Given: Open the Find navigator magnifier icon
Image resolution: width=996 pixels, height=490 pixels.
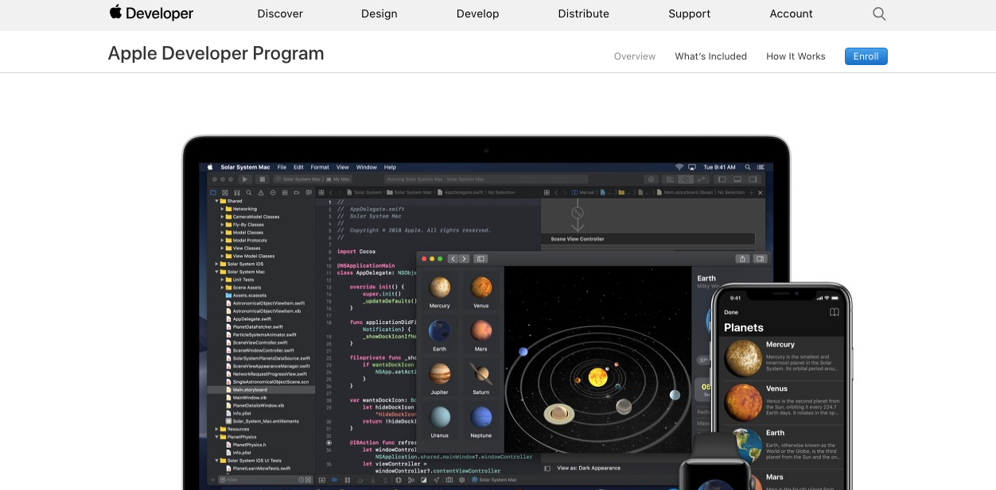Looking at the screenshot, I should pos(249,192).
